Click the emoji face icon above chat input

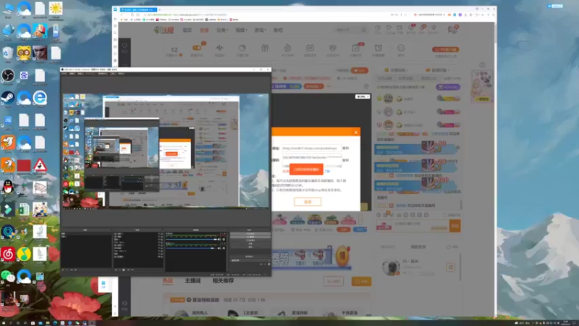point(379,214)
